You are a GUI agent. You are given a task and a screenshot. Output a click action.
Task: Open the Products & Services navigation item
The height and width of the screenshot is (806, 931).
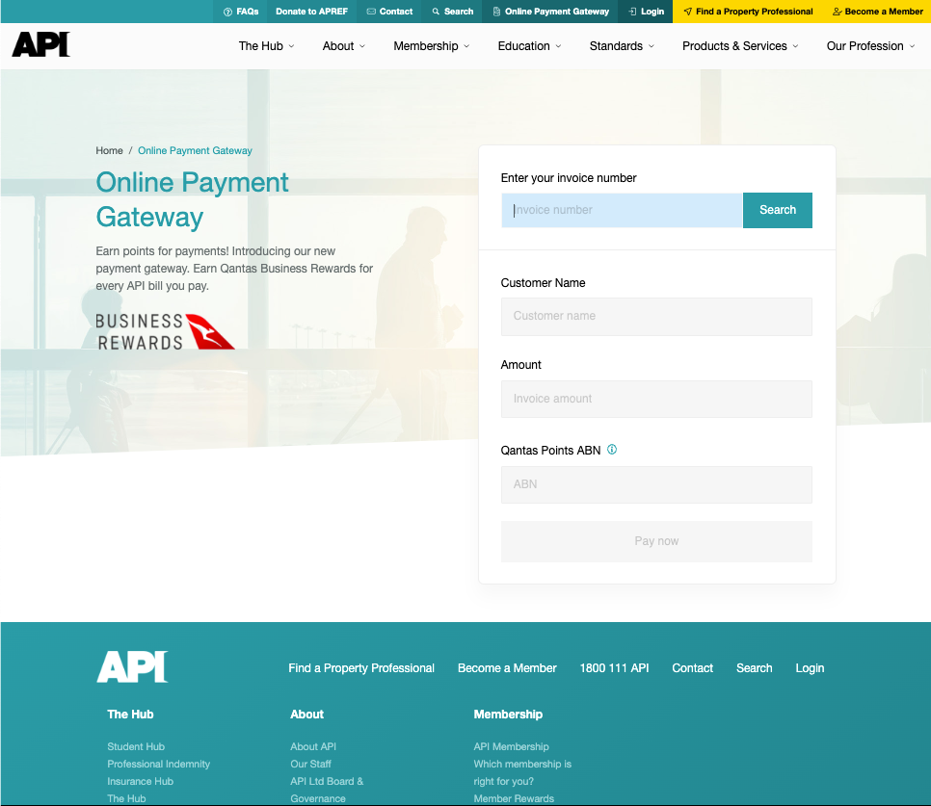[734, 46]
